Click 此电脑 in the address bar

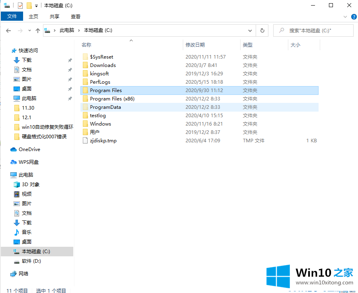point(67,30)
